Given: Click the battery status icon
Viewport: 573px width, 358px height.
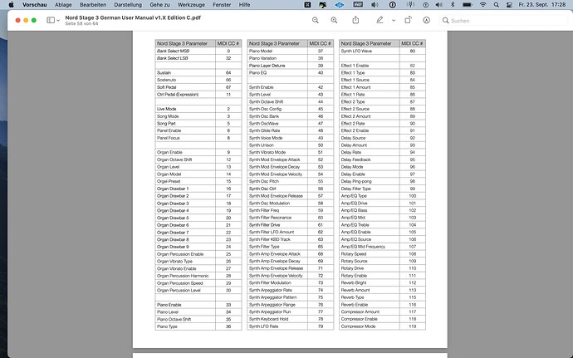Looking at the screenshot, I should click(468, 5).
